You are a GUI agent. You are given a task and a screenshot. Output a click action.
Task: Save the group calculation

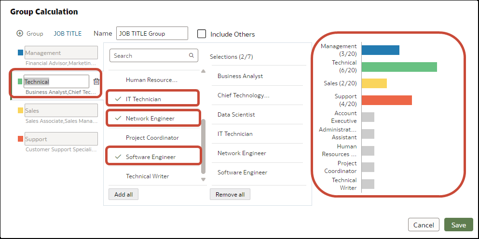(459, 225)
